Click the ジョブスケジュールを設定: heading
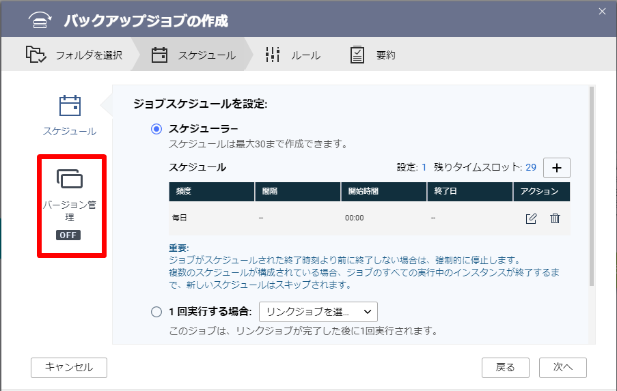This screenshot has width=617, height=391. (200, 104)
